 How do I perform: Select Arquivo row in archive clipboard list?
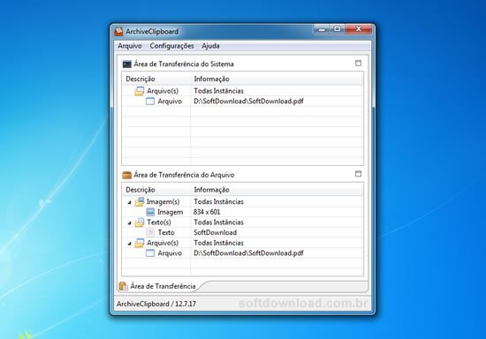pyautogui.click(x=242, y=253)
